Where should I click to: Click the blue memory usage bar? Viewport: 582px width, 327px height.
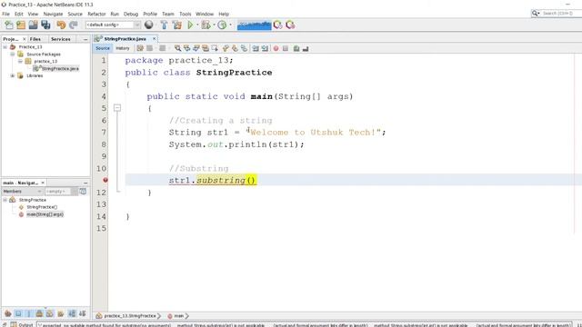(255, 25)
